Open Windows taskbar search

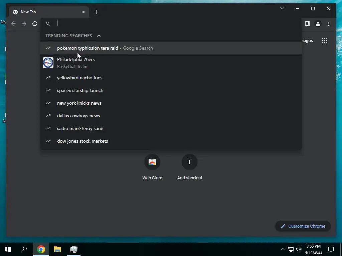pos(24,249)
